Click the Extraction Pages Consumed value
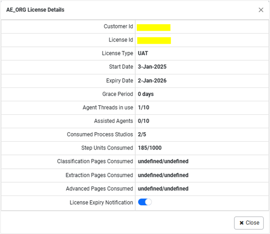The height and width of the screenshot is (234, 270). (163, 175)
